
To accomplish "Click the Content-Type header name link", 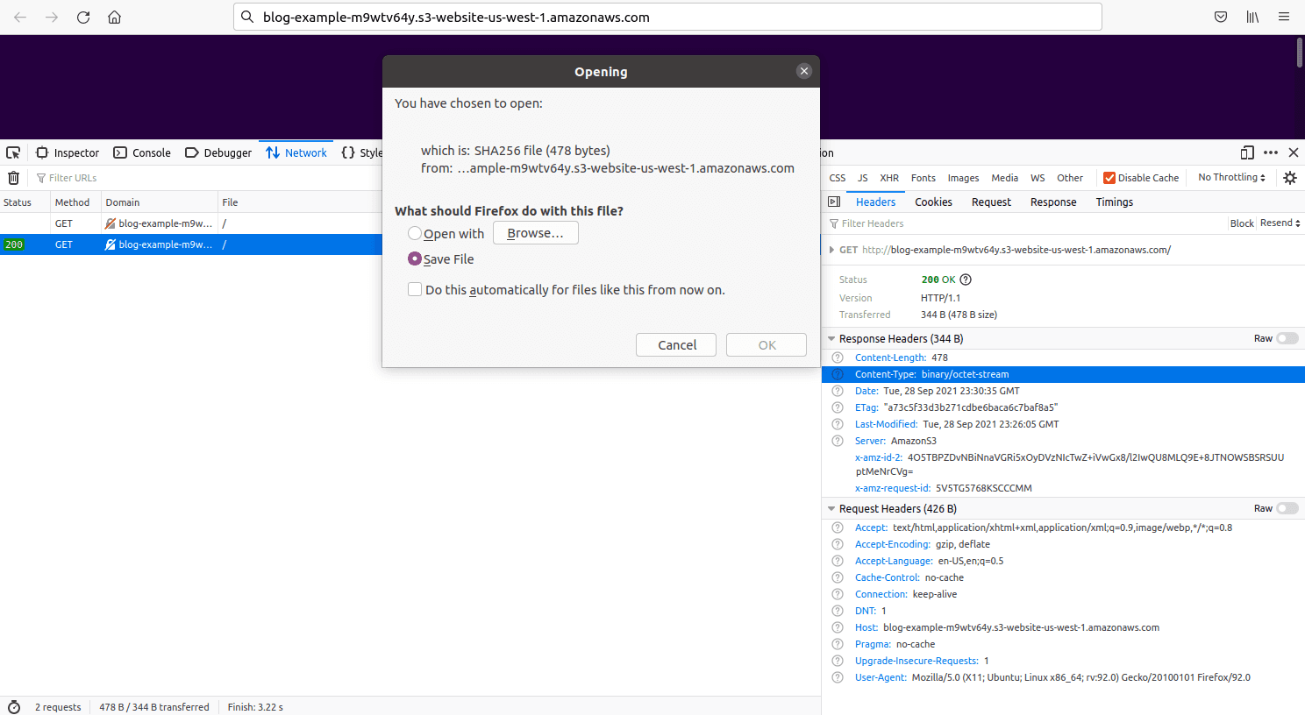I will coord(886,374).
